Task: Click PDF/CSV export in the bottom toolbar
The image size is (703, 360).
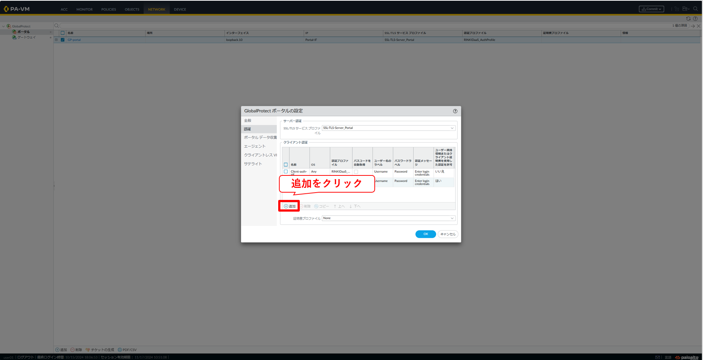Action: [127, 350]
